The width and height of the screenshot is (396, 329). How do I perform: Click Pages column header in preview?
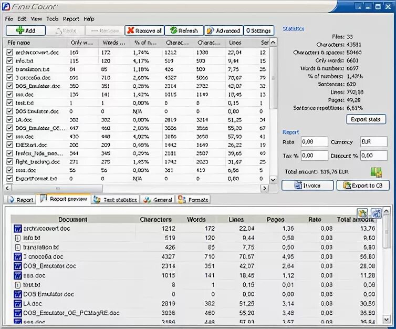(x=275, y=219)
